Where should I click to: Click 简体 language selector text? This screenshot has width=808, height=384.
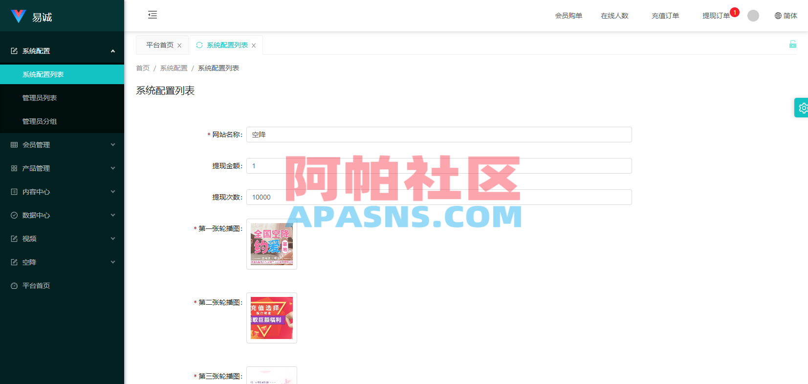click(790, 16)
